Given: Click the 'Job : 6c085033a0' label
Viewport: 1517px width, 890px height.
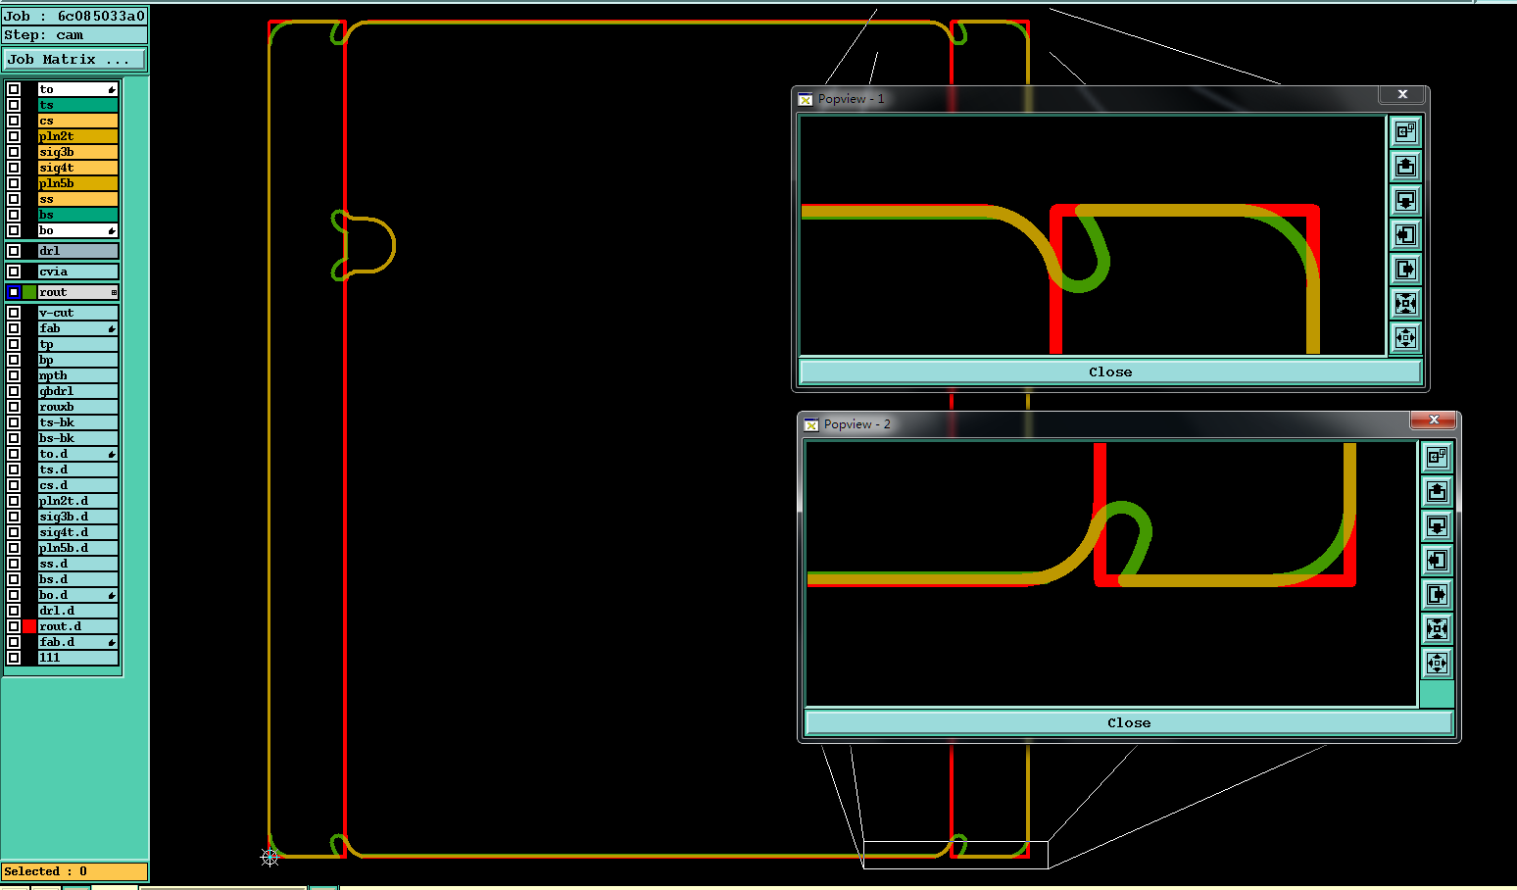Looking at the screenshot, I should coord(74,16).
